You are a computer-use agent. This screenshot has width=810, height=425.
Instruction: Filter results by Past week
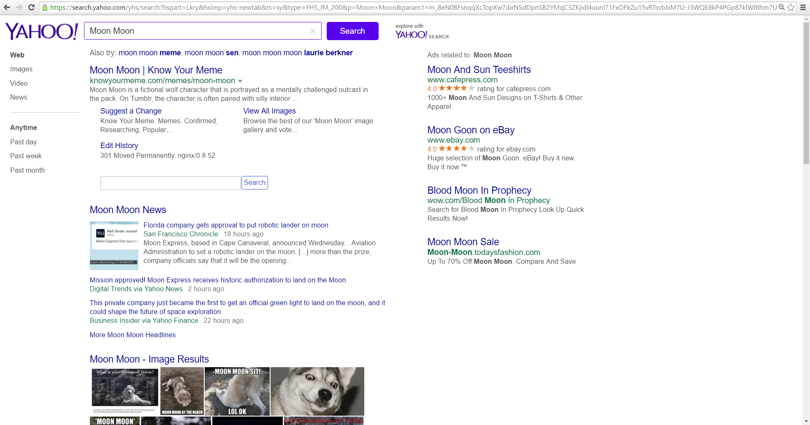pos(26,156)
